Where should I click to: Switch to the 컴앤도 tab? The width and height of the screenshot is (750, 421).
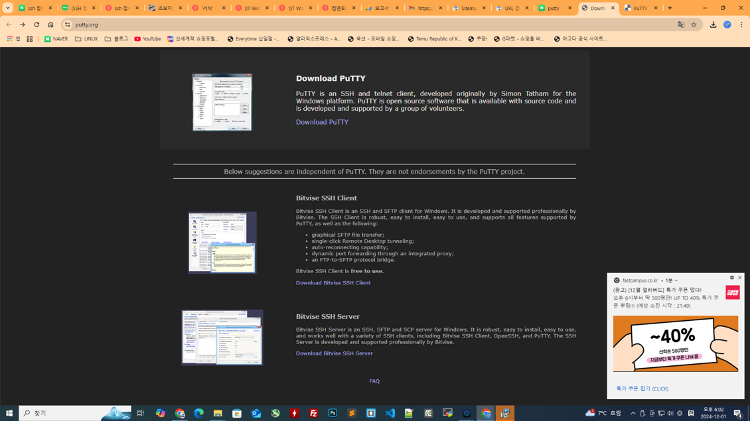(339, 8)
